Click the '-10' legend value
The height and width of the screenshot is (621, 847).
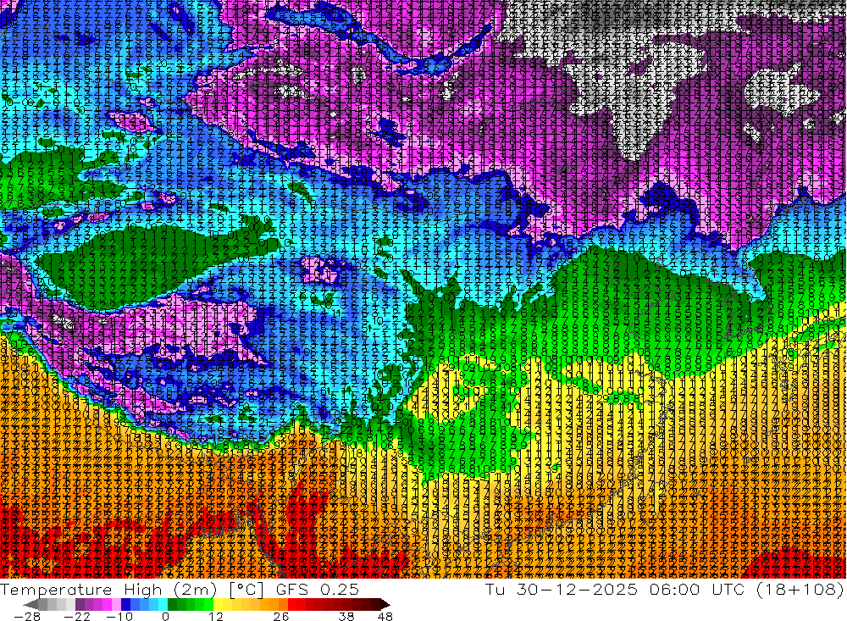(119, 617)
